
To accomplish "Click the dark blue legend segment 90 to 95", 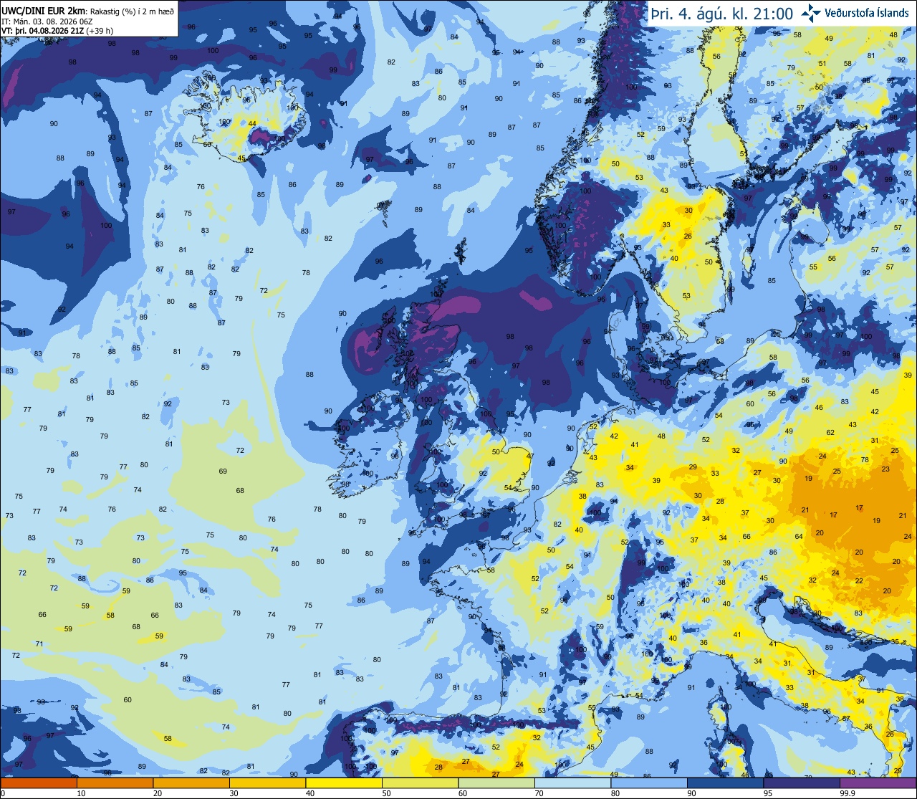I will pyautogui.click(x=726, y=783).
